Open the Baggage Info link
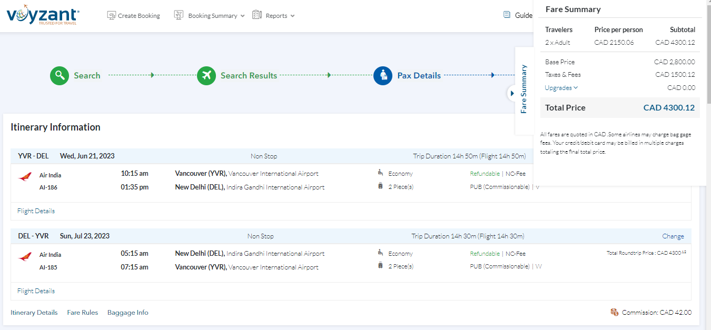 [x=128, y=312]
